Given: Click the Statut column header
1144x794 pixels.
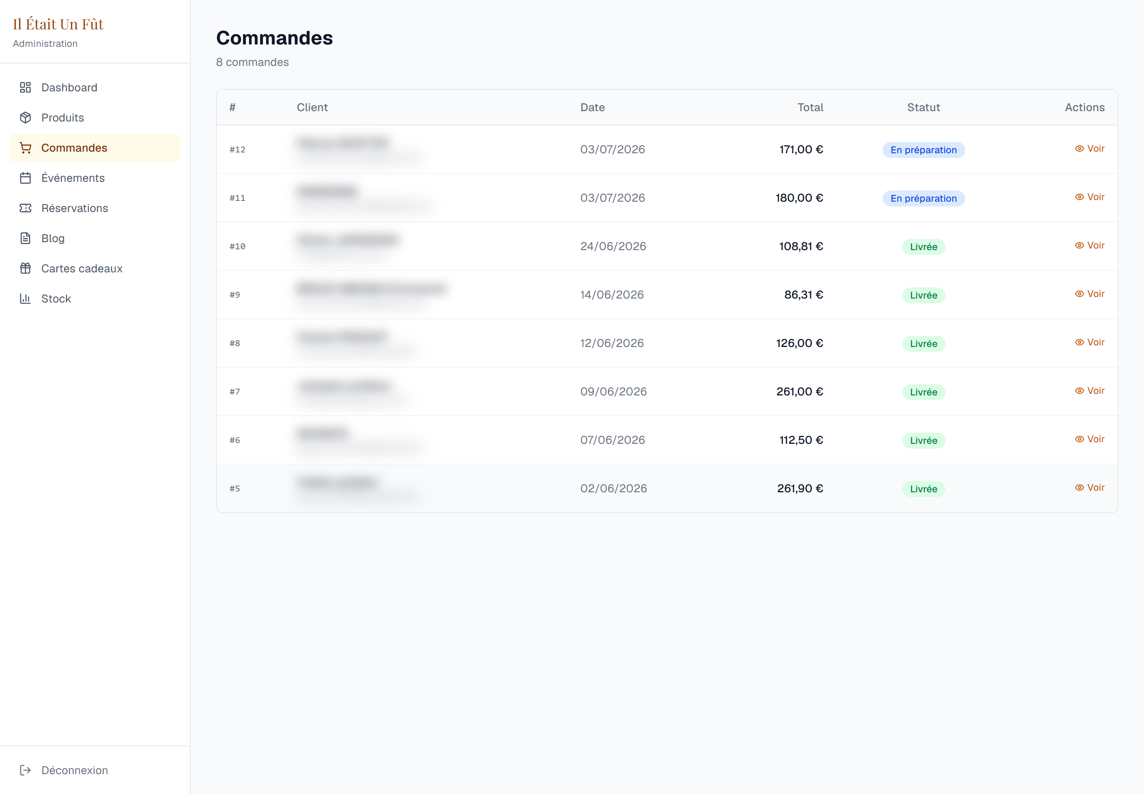Looking at the screenshot, I should pyautogui.click(x=924, y=108).
